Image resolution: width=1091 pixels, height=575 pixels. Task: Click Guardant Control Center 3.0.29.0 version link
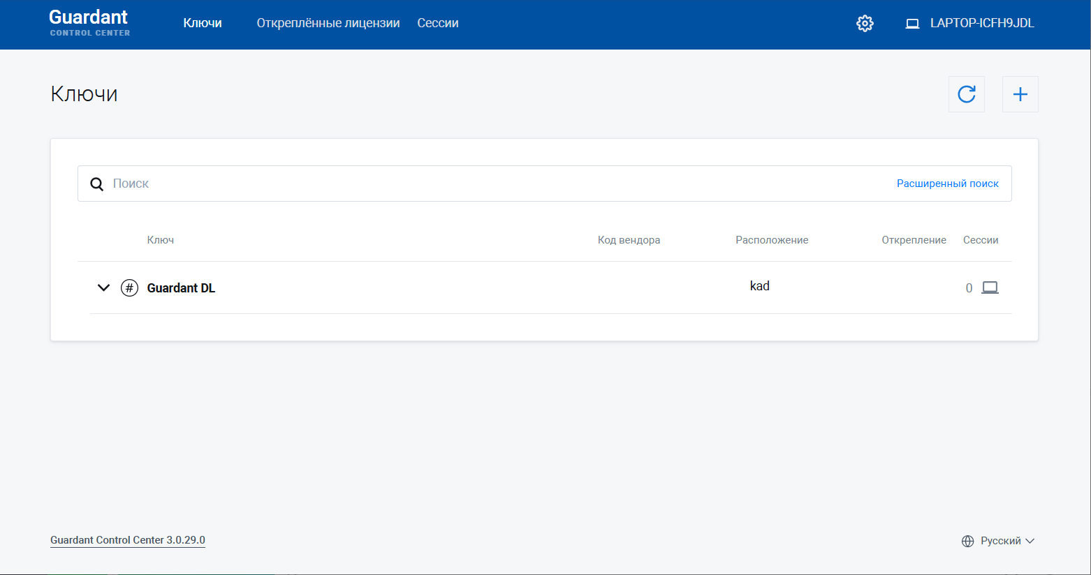128,540
